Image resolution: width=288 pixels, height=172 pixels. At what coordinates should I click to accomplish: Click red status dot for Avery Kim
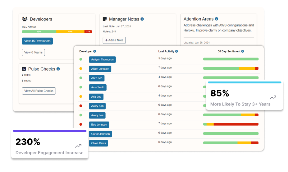pyautogui.click(x=81, y=106)
